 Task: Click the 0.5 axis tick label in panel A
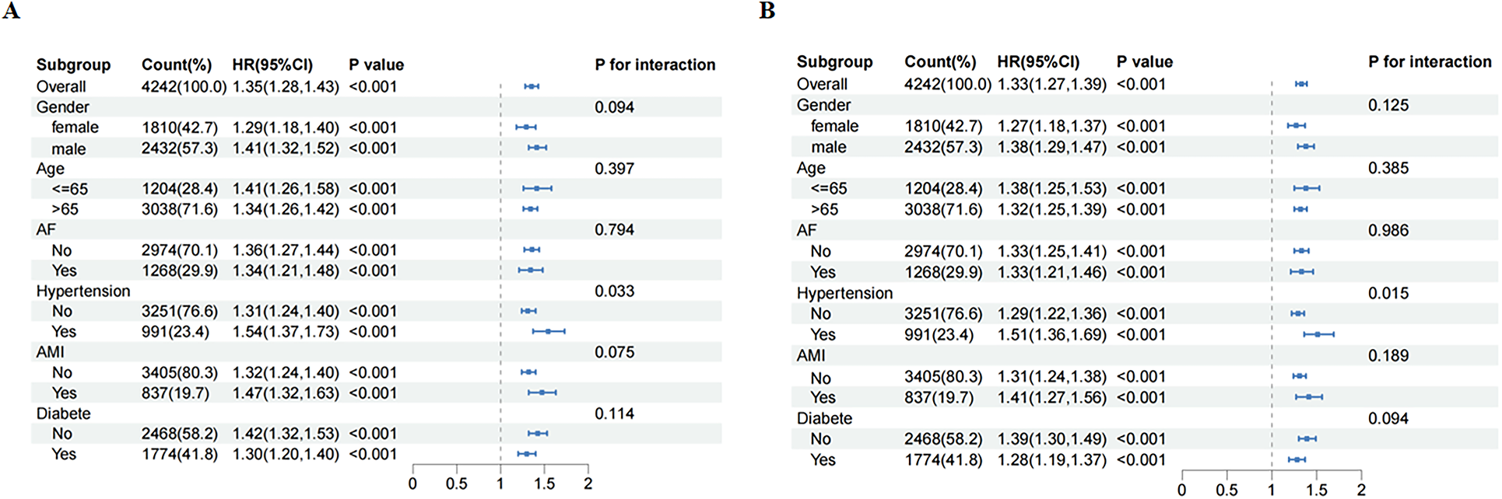[x=456, y=483]
